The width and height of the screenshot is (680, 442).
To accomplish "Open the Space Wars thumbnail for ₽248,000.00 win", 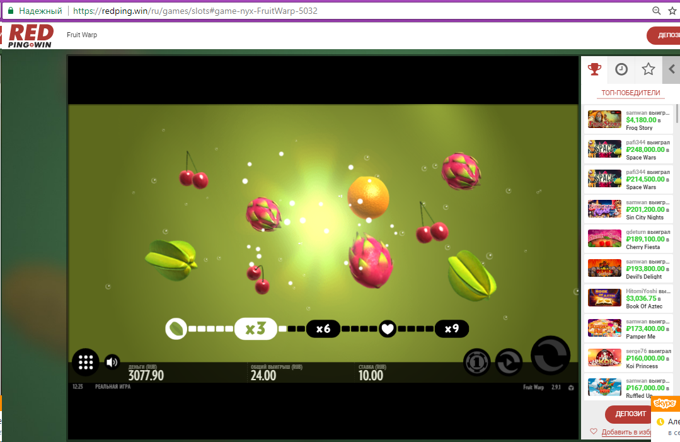I will [604, 149].
